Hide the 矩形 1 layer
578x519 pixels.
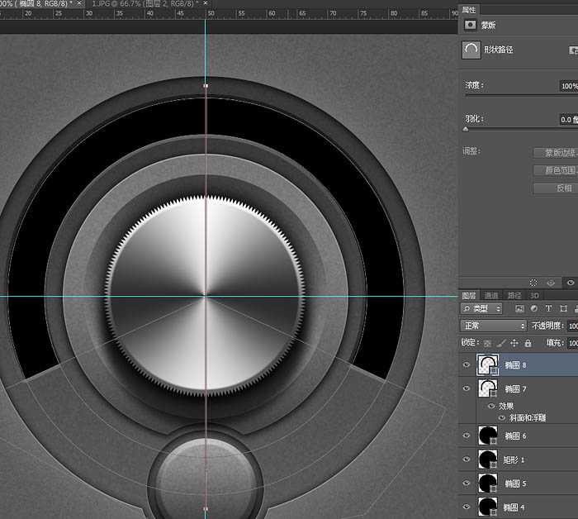467,459
